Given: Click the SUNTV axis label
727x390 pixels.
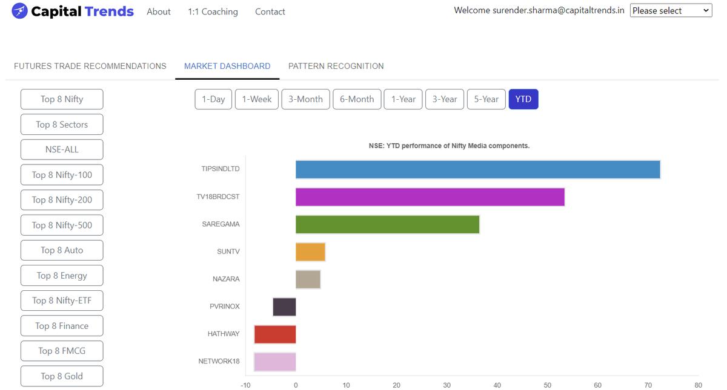Looking at the screenshot, I should point(228,252).
